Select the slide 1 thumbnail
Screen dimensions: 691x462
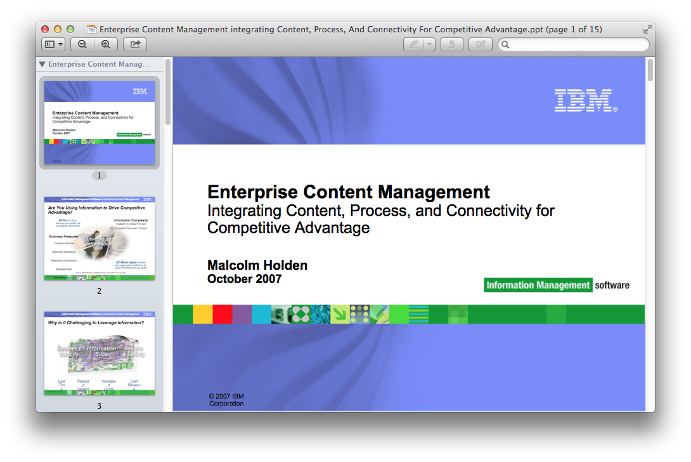pyautogui.click(x=100, y=122)
